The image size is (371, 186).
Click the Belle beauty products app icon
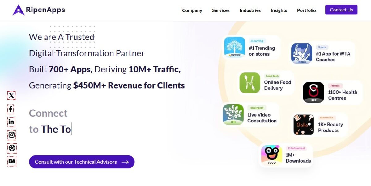(x=304, y=125)
